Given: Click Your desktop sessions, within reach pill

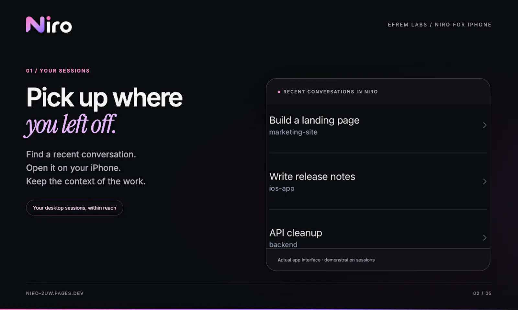Looking at the screenshot, I should 74,208.
